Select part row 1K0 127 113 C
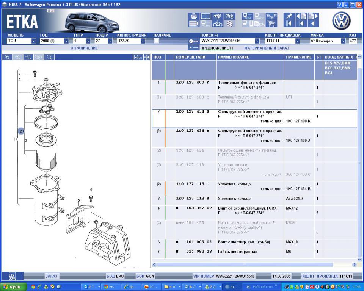This screenshot has height=291, width=364. [254, 188]
